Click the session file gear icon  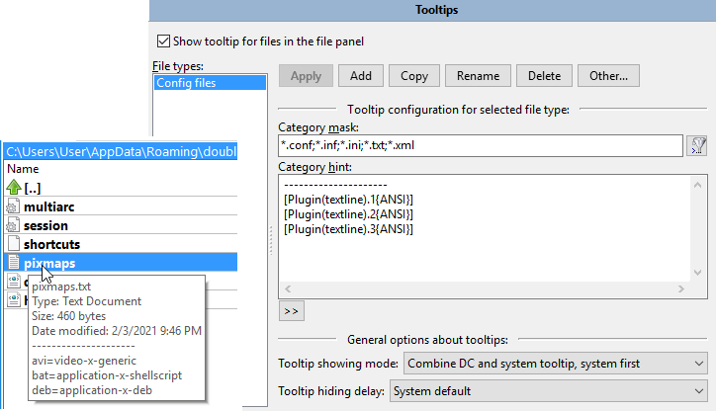pos(13,225)
